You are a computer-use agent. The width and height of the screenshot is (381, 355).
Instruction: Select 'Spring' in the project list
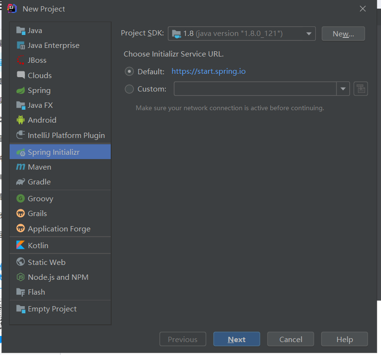60,91
